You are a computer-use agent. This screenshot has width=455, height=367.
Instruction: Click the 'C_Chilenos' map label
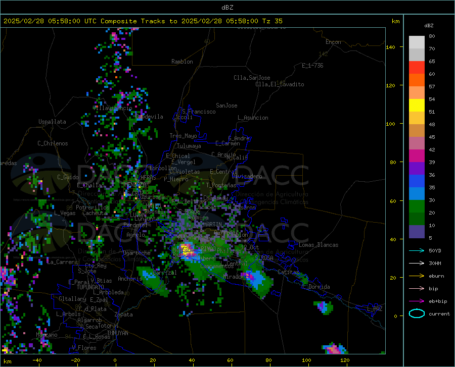(53, 143)
